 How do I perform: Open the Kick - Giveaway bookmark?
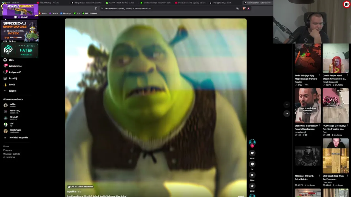(x=89, y=13)
